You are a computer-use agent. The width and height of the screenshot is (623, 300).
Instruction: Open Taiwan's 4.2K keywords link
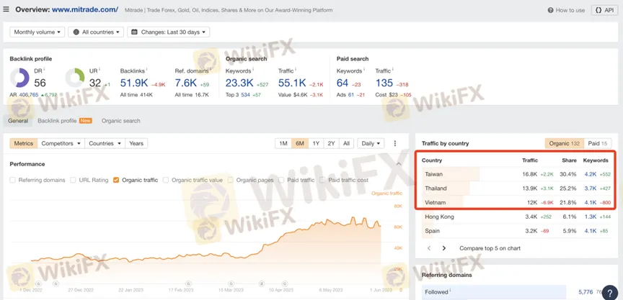[591, 174]
